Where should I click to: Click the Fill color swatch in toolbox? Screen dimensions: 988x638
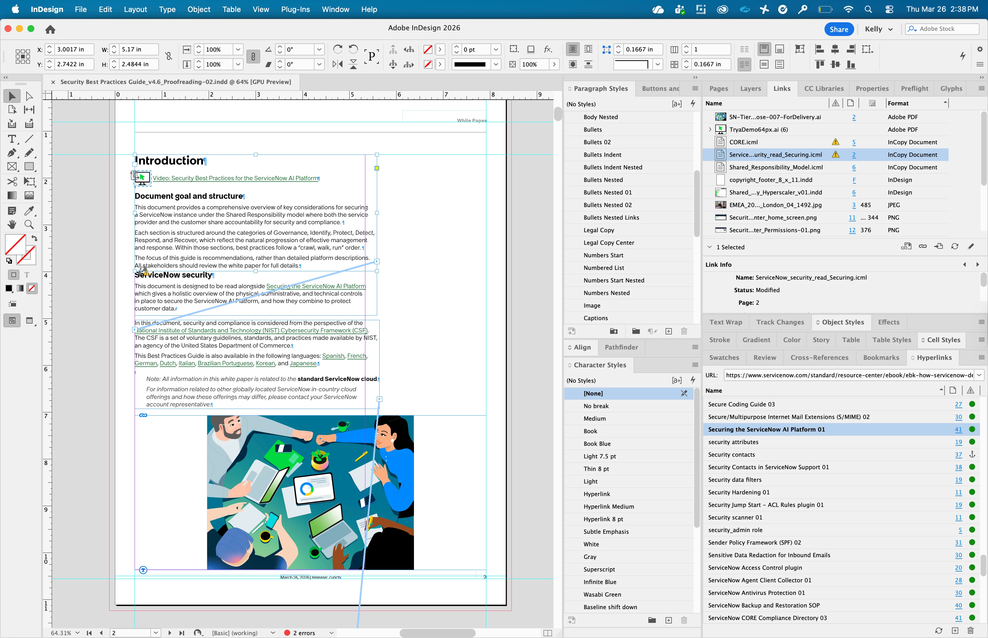(x=15, y=244)
